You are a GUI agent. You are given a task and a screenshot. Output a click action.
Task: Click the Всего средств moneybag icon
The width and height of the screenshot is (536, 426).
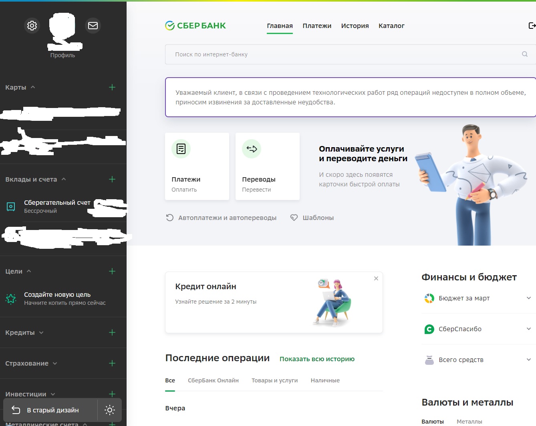429,360
